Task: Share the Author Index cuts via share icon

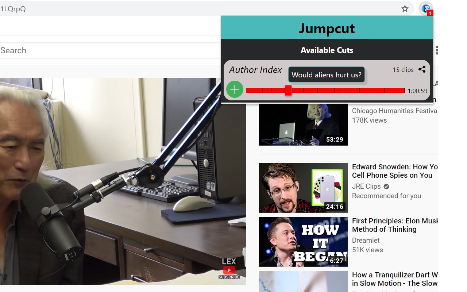Action: 422,69
